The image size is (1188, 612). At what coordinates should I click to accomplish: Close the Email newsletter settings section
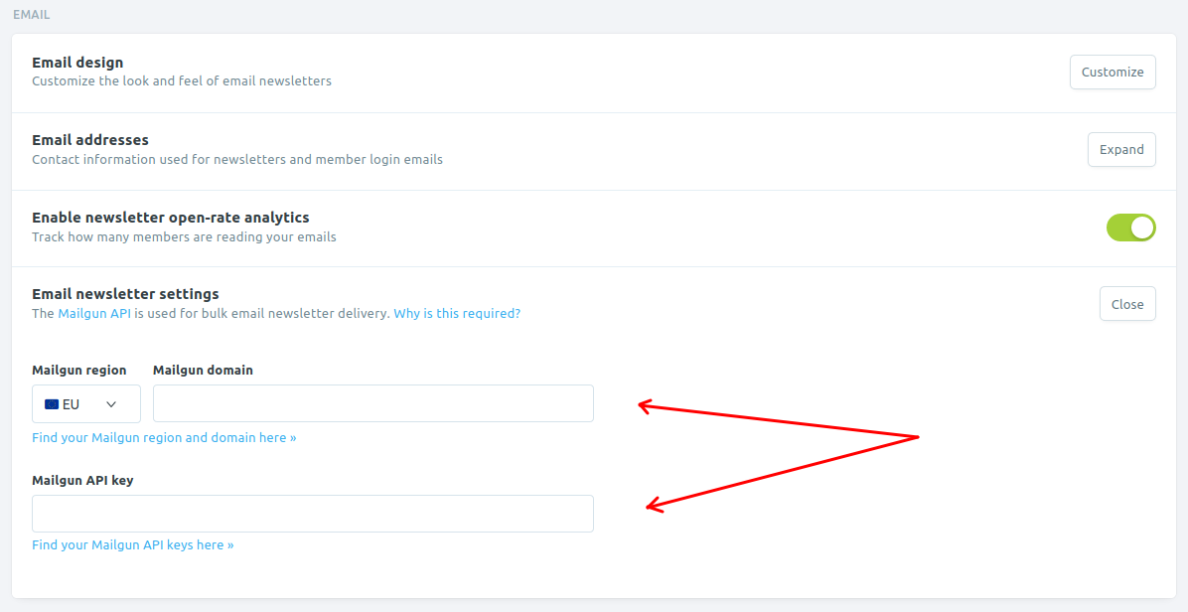point(1127,304)
